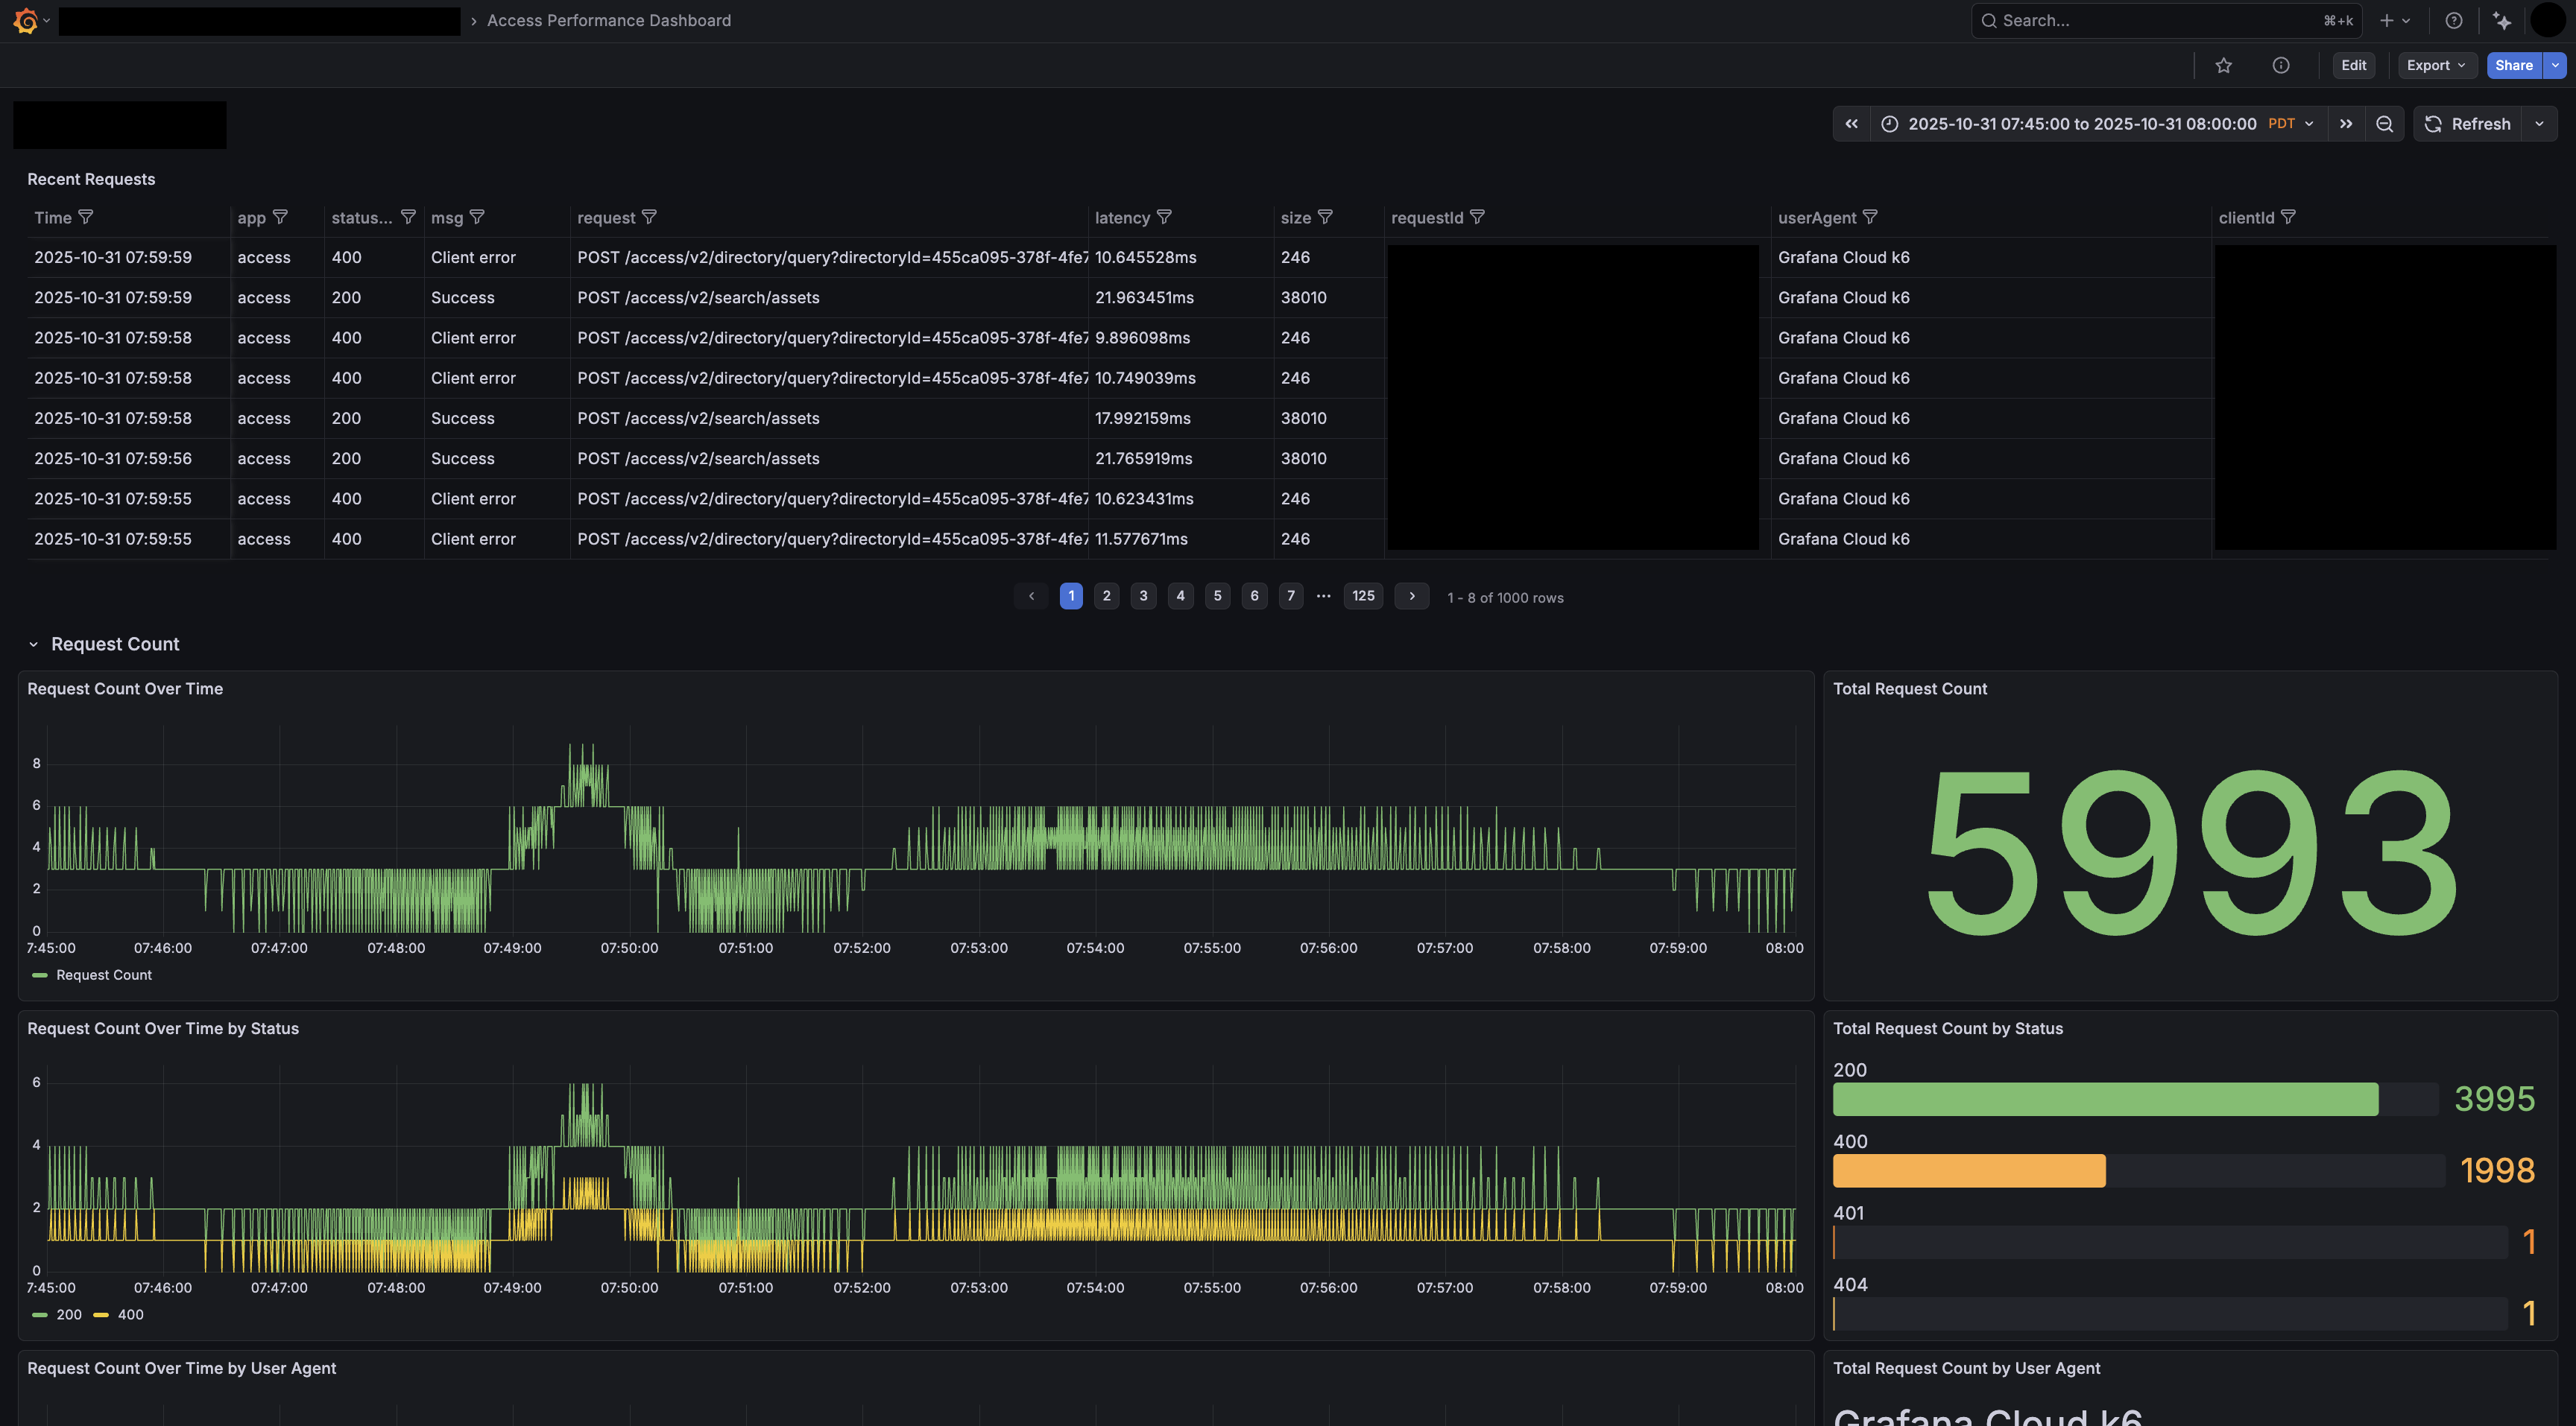Filter the latency column
2576x1426 pixels.
tap(1164, 217)
